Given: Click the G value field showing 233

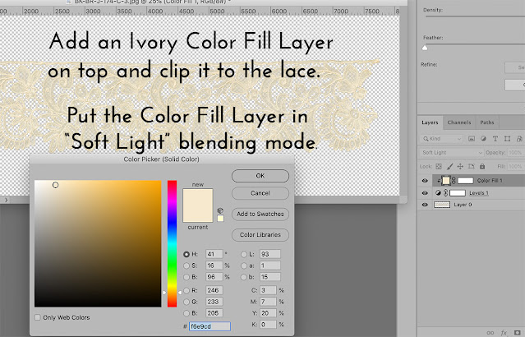Looking at the screenshot, I should coord(214,302).
